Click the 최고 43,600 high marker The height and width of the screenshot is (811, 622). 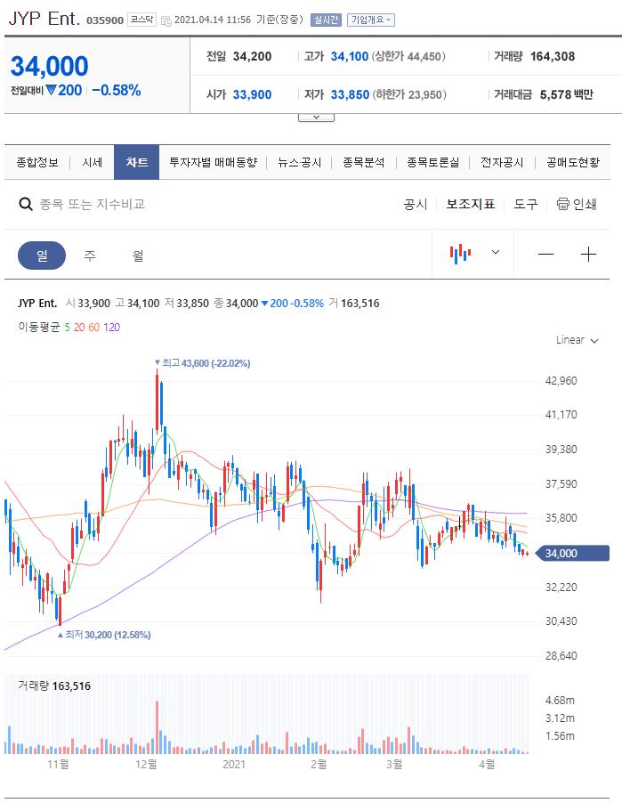pos(203,363)
